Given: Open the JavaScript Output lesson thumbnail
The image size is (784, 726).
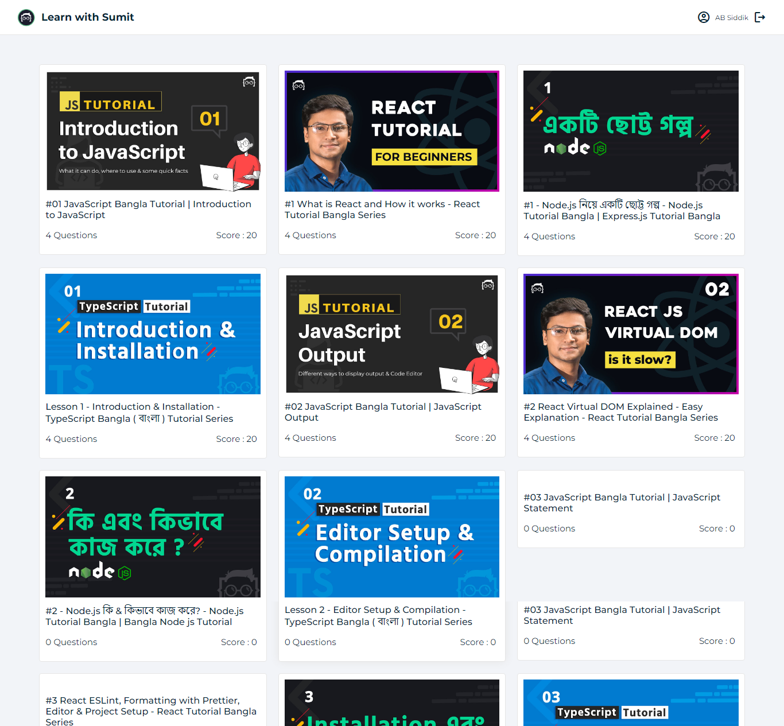Looking at the screenshot, I should click(x=391, y=334).
